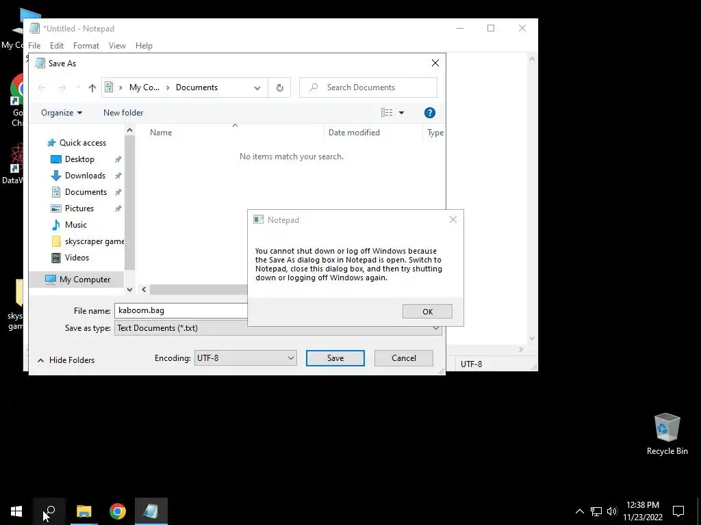
Task: Open Google Chrome from the taskbar
Action: click(x=118, y=511)
